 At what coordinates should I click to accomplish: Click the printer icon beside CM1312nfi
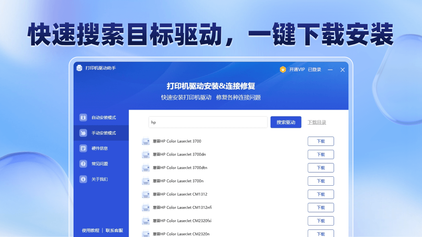pyautogui.click(x=146, y=208)
